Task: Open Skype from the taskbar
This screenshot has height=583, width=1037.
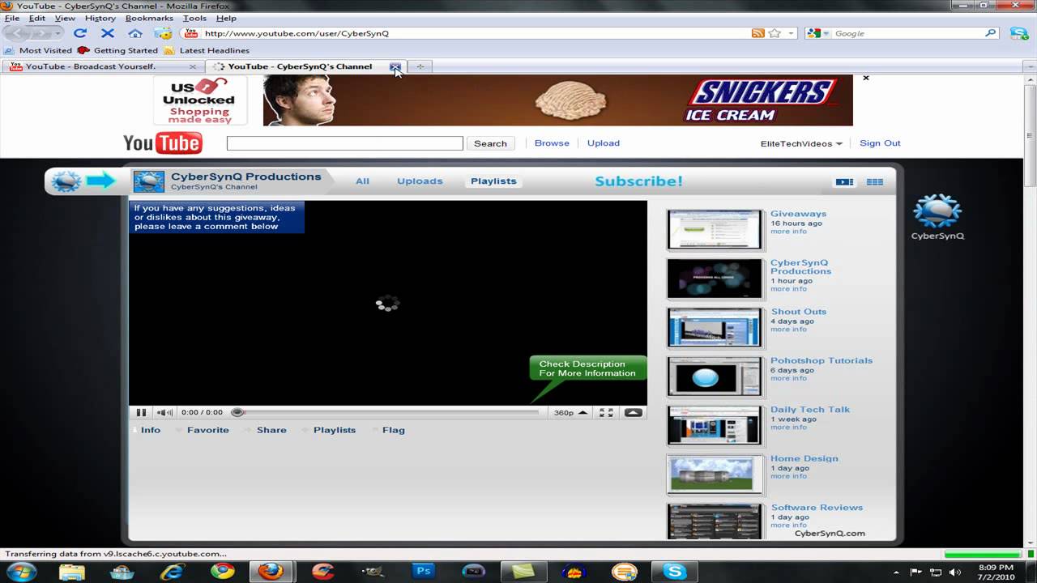Action: pyautogui.click(x=674, y=572)
